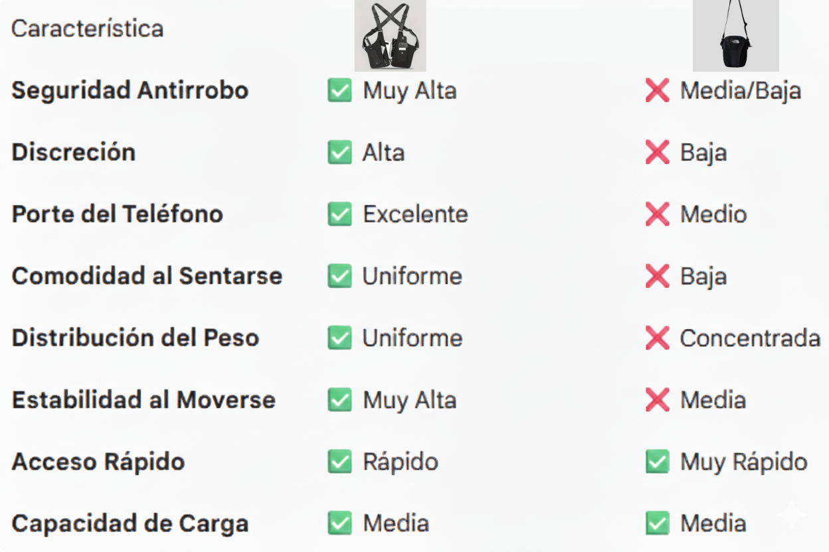
Task: Click the sparkle icon in bottom corner
Action: (790, 516)
